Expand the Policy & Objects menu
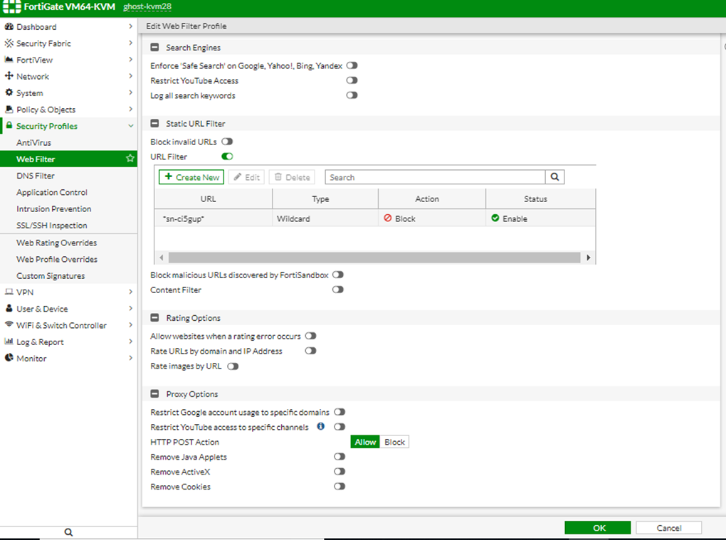 pos(130,110)
